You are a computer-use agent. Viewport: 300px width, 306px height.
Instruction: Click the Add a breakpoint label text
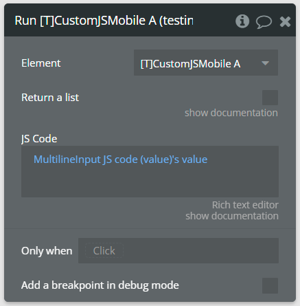pyautogui.click(x=100, y=285)
